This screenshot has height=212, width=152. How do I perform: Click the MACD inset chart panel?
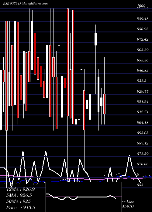84,197
